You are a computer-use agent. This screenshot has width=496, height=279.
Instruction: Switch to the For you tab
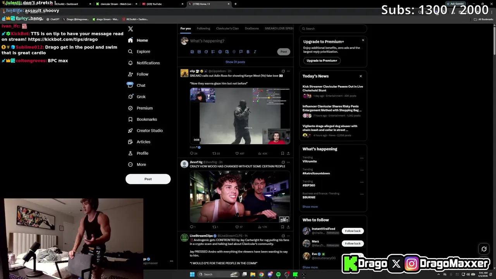point(186,28)
